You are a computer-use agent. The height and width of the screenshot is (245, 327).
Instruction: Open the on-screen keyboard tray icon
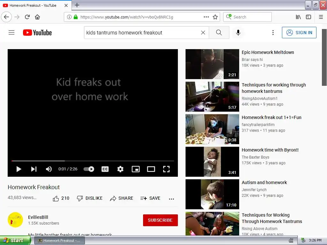tap(291, 241)
